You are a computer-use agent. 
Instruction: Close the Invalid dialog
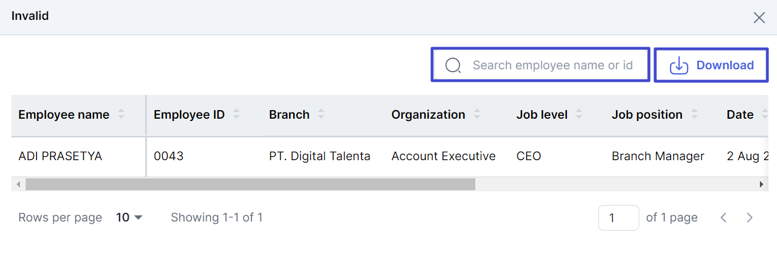coord(759,18)
